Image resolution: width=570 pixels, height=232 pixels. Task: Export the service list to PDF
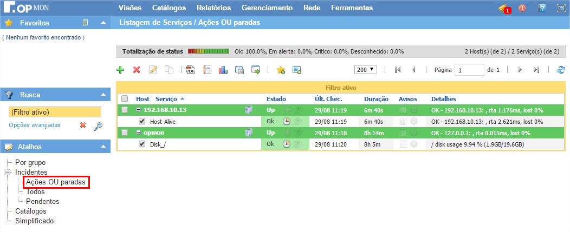190,70
